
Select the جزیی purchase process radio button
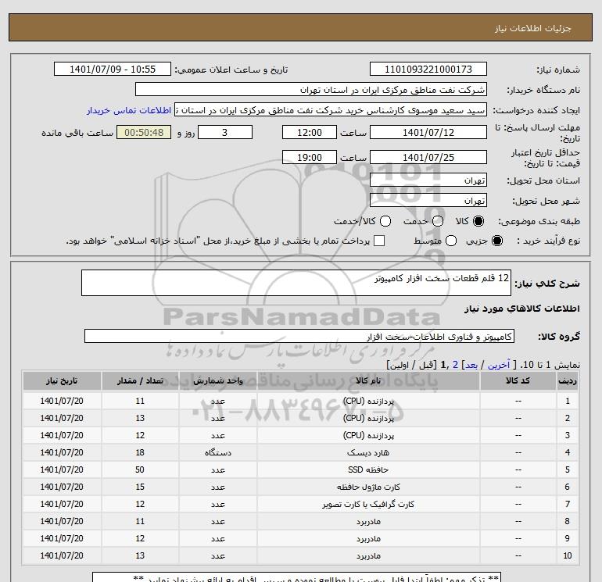tap(496, 241)
